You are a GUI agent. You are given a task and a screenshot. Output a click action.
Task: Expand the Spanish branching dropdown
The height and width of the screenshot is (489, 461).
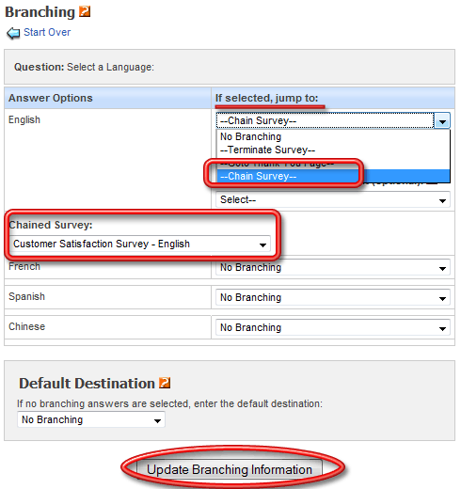pyautogui.click(x=333, y=297)
